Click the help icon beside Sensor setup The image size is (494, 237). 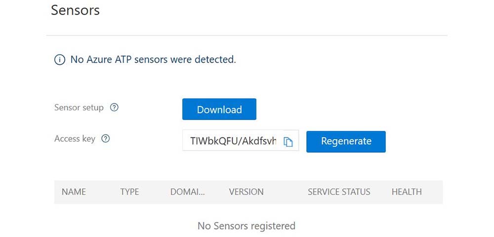click(114, 107)
